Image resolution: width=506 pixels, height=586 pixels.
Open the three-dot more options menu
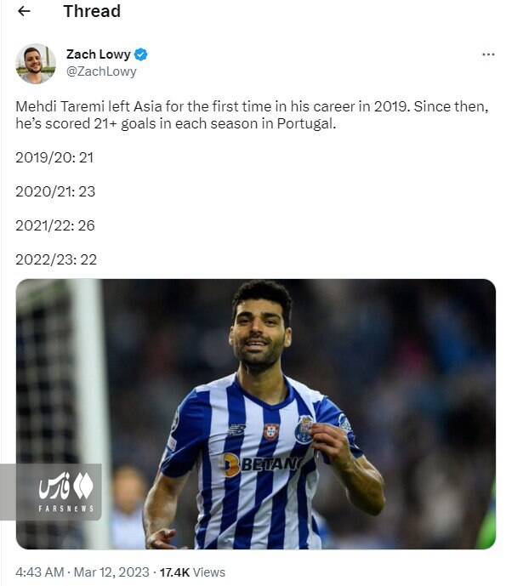tap(488, 54)
